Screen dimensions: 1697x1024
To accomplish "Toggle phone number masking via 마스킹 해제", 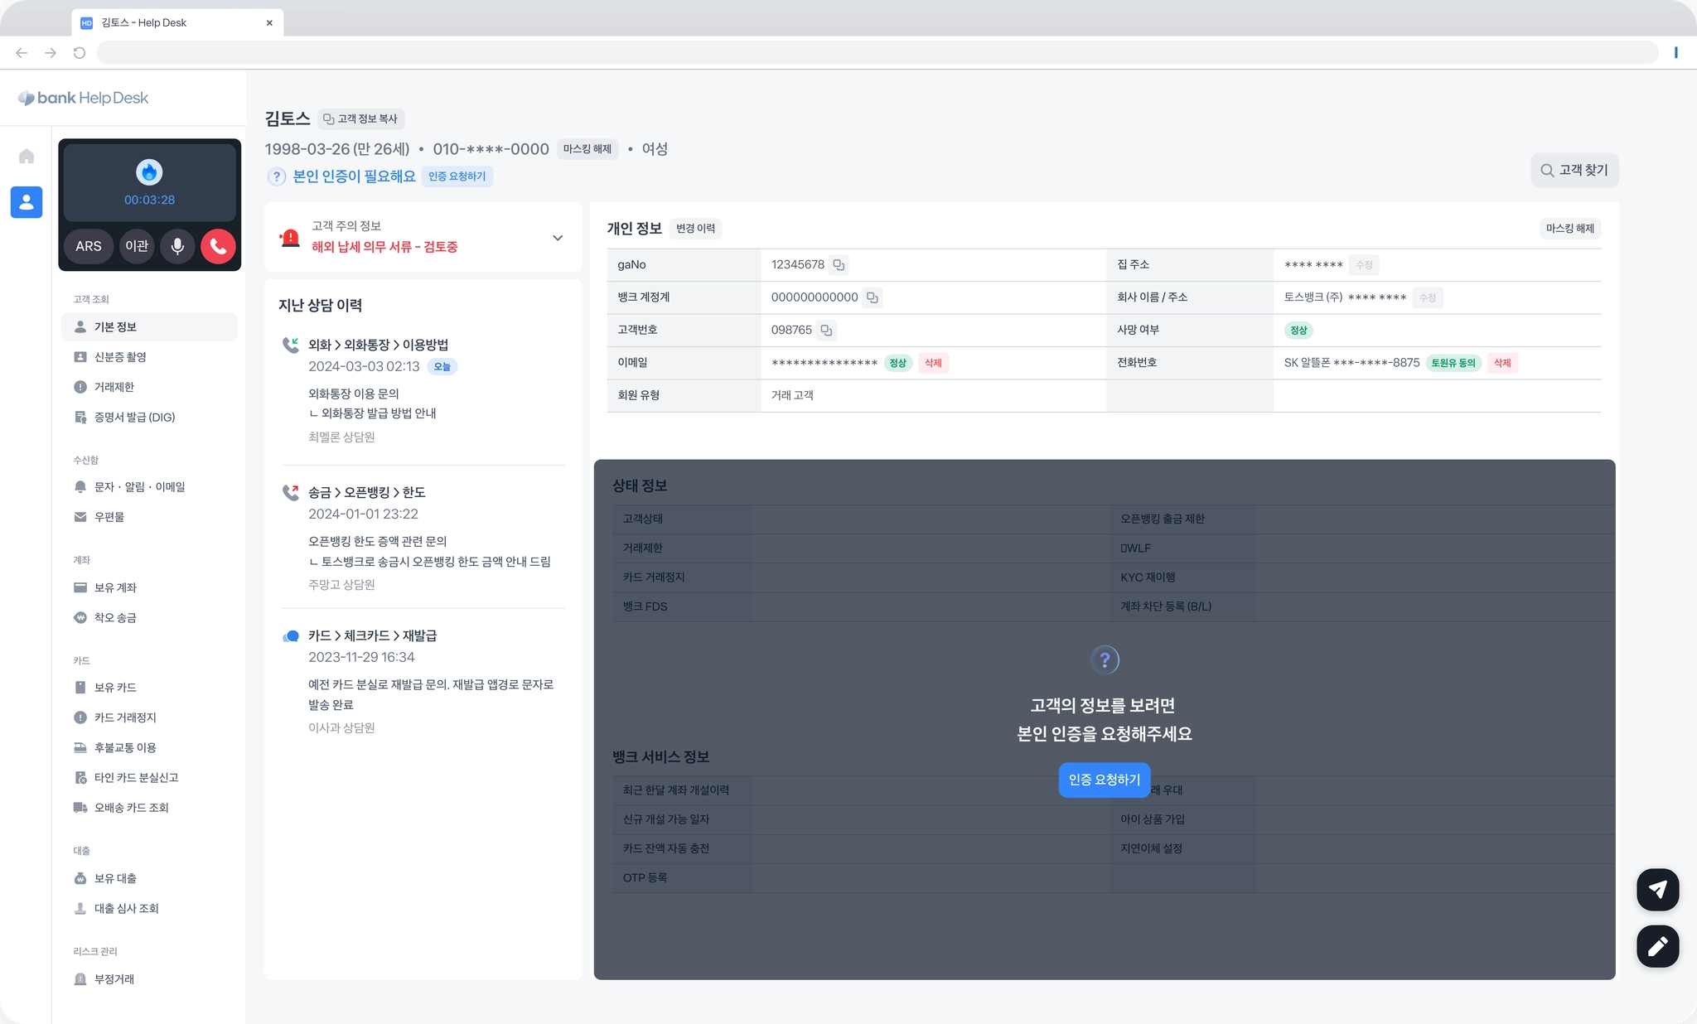I will pyautogui.click(x=587, y=149).
